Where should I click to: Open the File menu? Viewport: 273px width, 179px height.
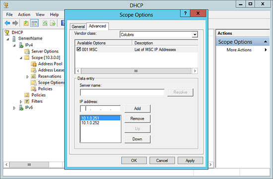click(9, 14)
